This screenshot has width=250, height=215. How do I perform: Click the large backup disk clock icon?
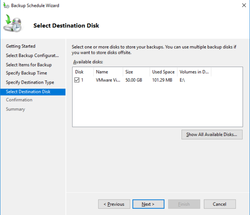13,23
